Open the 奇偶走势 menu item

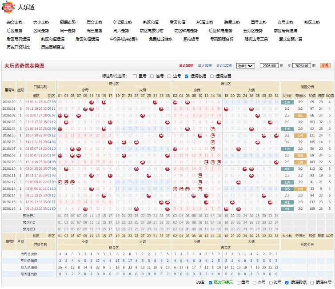click(68, 22)
